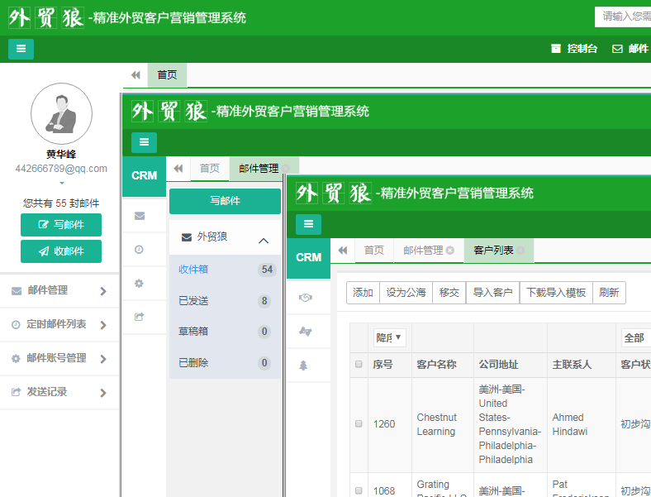Click the wide 写邮件 compose button
Viewport: 651px width, 497px height.
[x=225, y=201]
